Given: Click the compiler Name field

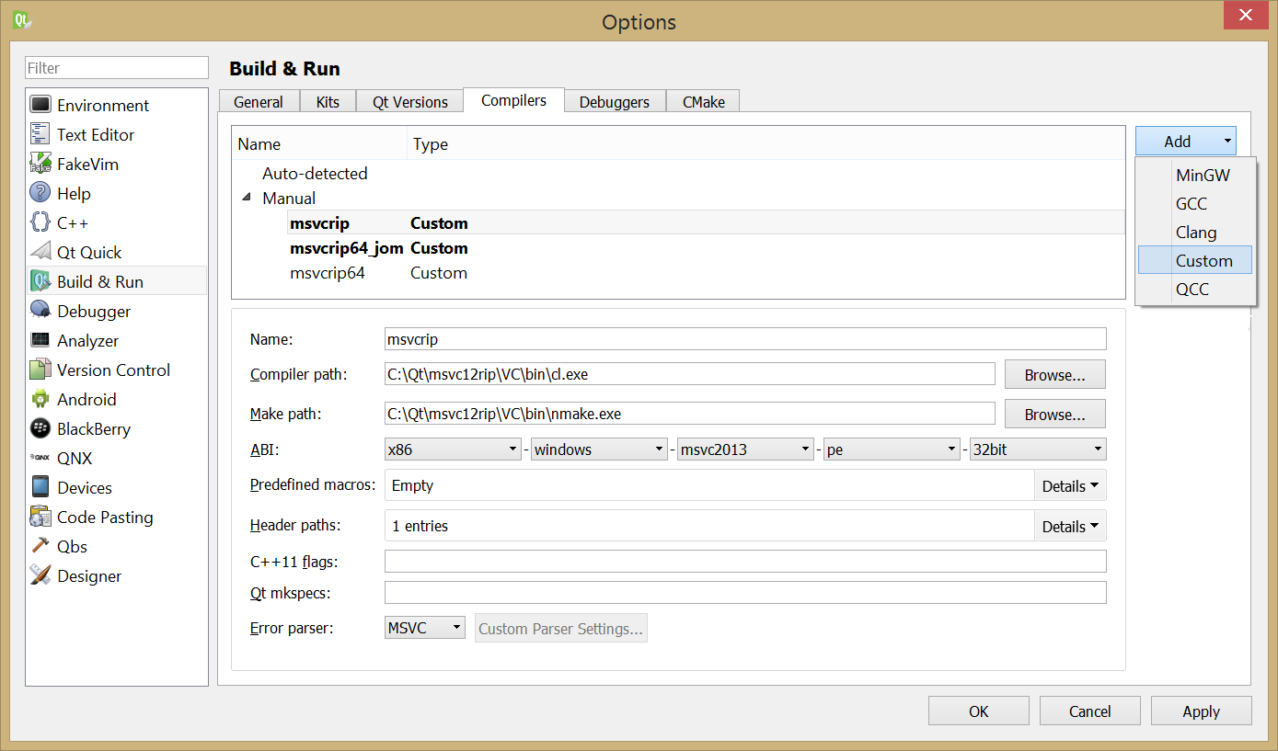Looking at the screenshot, I should click(745, 339).
